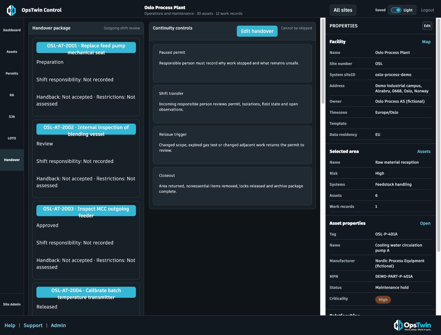The image size is (441, 335).
Task: Select SJA in the sidebar
Action: (x=12, y=117)
